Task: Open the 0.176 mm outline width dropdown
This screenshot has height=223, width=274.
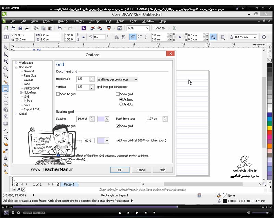Action: click(x=255, y=37)
